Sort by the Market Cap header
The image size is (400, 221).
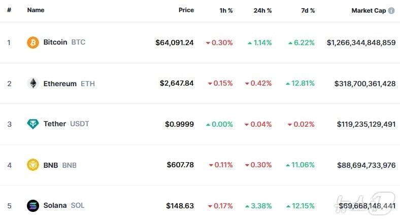point(369,11)
